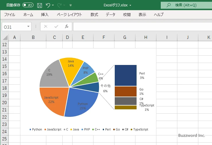Click the Cancel X formula bar icon
The width and height of the screenshot is (212, 145).
point(46,26)
